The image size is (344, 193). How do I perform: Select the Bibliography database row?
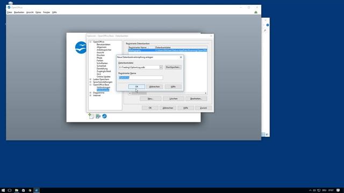[x=168, y=50]
